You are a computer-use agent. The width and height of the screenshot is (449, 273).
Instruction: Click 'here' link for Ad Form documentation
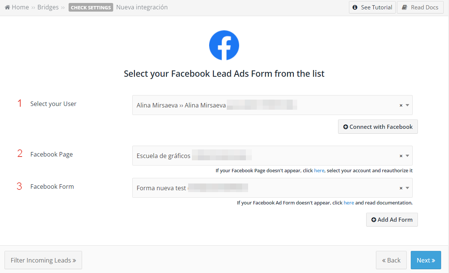click(x=349, y=203)
